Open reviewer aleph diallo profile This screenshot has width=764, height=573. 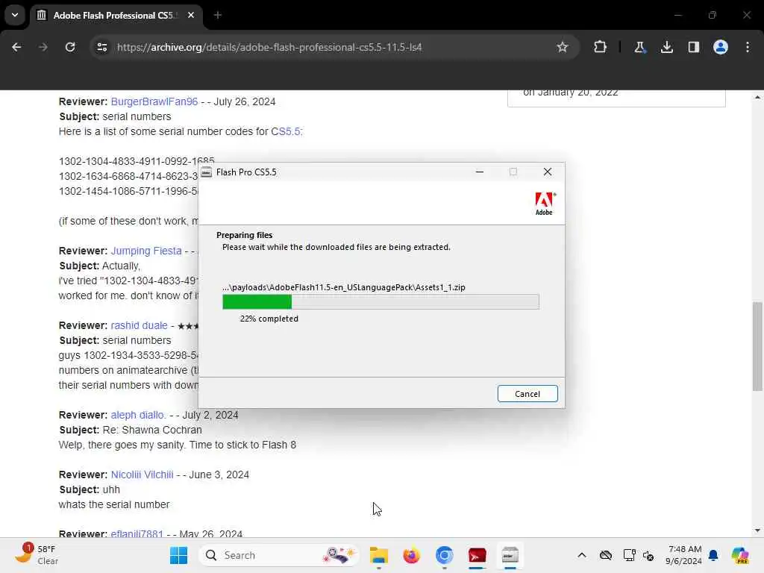138,415
